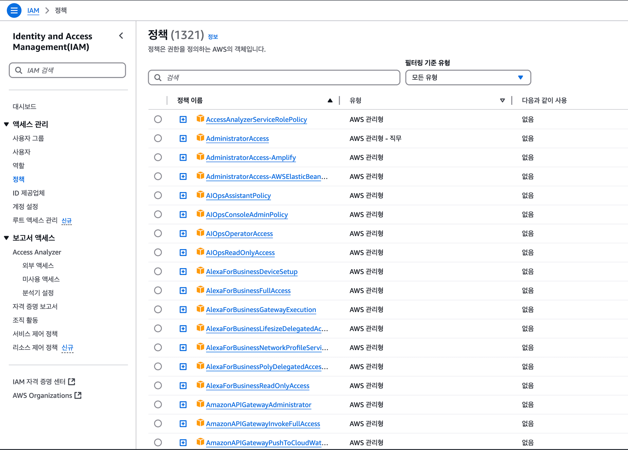Click external link icon next to AWS Organizations
The height and width of the screenshot is (450, 628).
tap(78, 395)
